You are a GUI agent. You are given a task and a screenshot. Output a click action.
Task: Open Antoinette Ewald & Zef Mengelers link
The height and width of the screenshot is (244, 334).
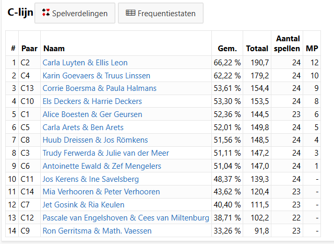pyautogui.click(x=102, y=166)
